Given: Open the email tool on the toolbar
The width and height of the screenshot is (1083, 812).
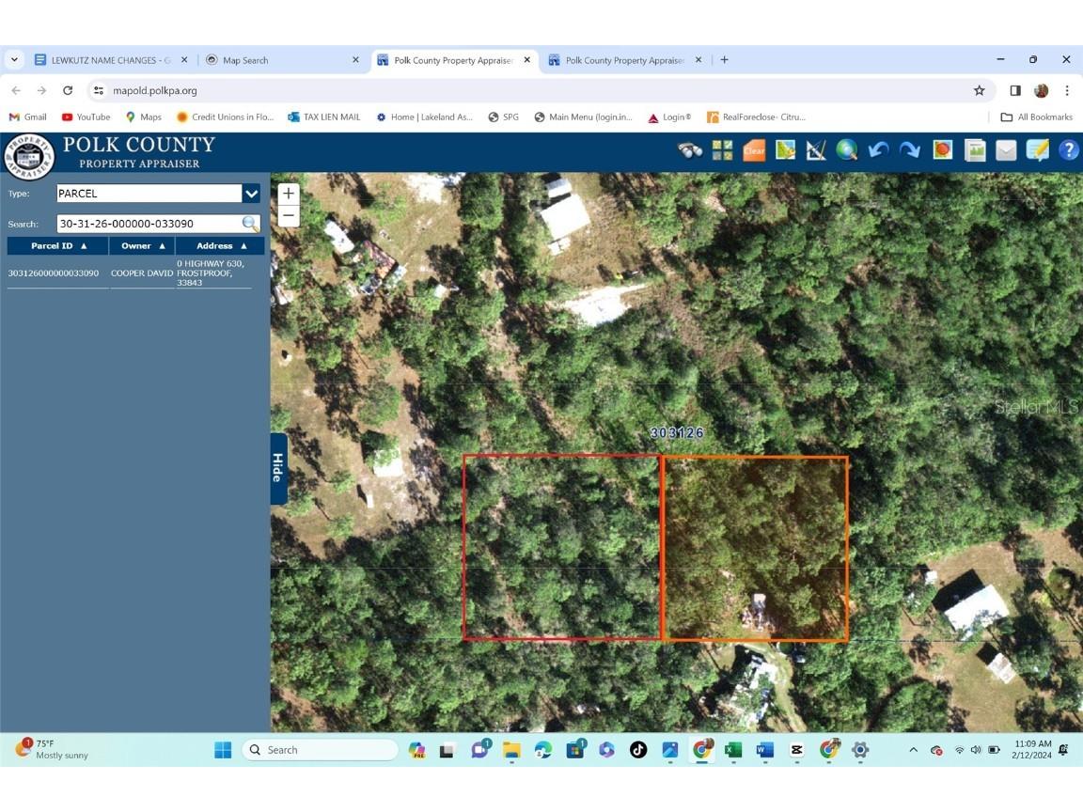Looking at the screenshot, I should [x=1006, y=149].
